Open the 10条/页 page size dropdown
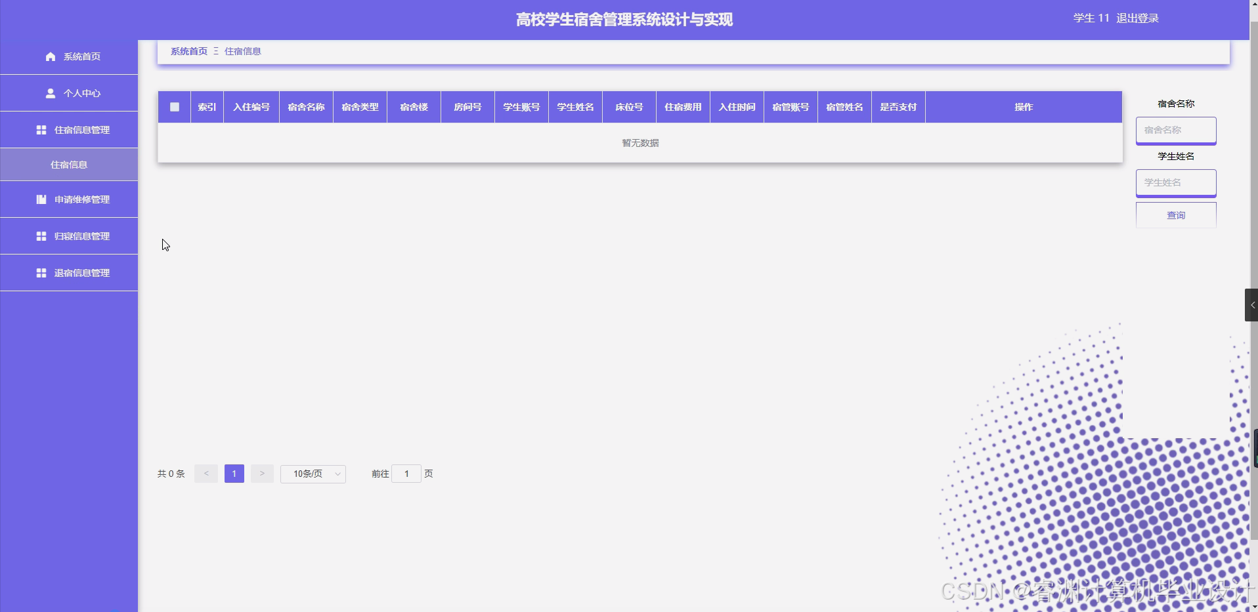The image size is (1258, 612). (313, 473)
